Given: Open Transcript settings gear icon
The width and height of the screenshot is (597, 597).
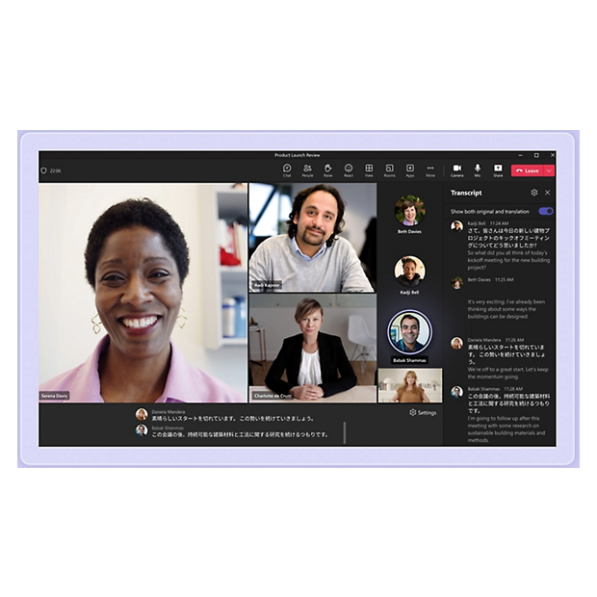Looking at the screenshot, I should [534, 193].
